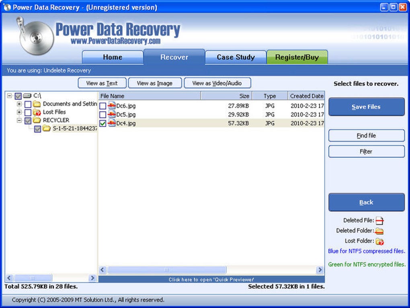Click the View as Video/Audio button
Viewport: 410px width, 308px height.
[x=217, y=83]
